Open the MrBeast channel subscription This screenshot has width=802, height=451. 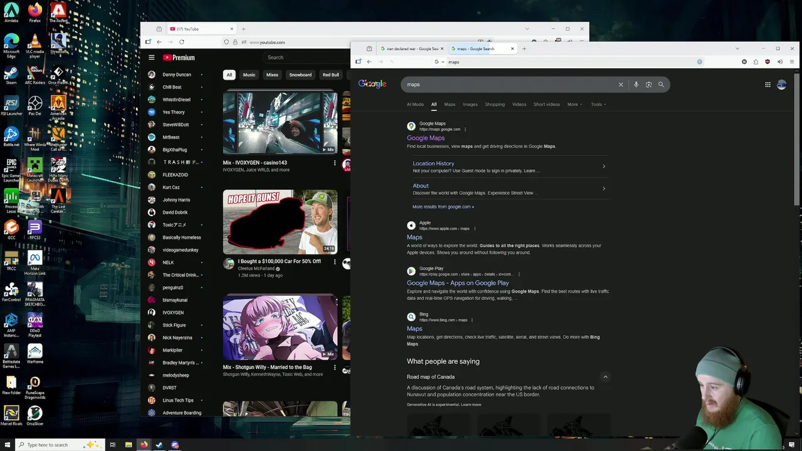coord(171,137)
